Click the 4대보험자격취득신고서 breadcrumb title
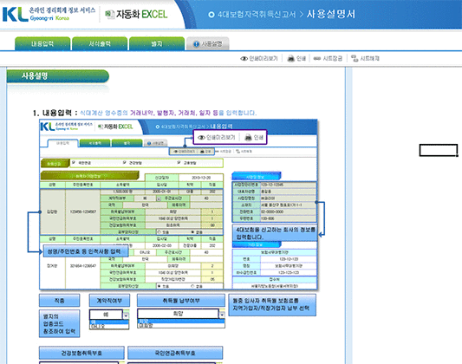The image size is (462, 364). click(x=256, y=15)
